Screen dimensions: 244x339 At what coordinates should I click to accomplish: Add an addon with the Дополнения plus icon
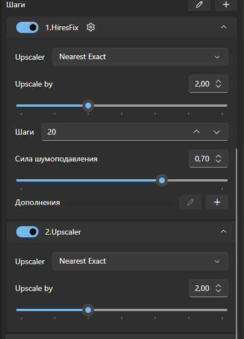[x=217, y=202]
